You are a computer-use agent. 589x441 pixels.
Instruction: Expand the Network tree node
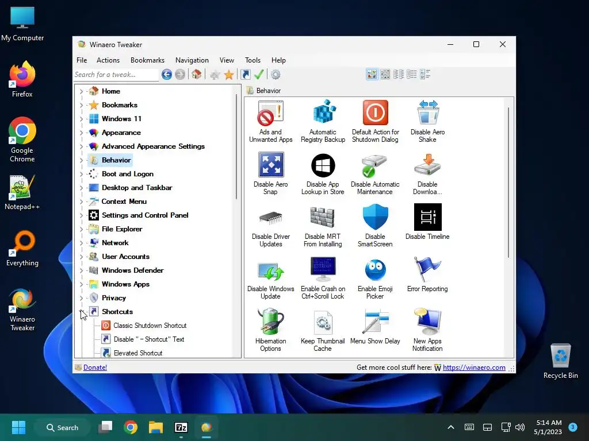point(81,243)
